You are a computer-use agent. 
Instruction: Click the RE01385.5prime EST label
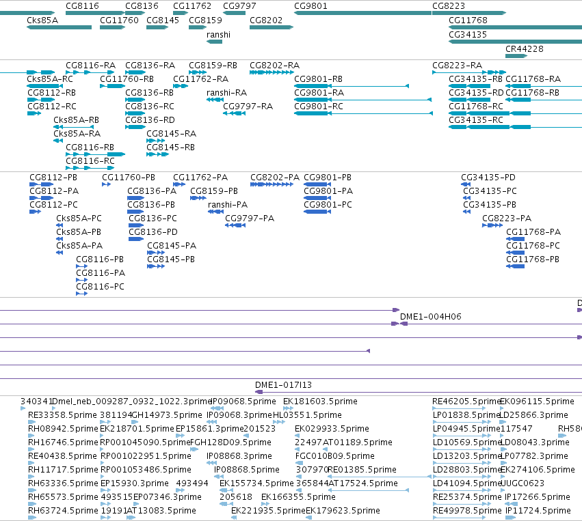(x=362, y=470)
